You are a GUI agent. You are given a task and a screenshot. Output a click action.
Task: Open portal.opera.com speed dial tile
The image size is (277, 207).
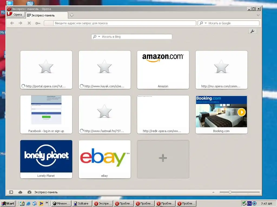[46, 70]
